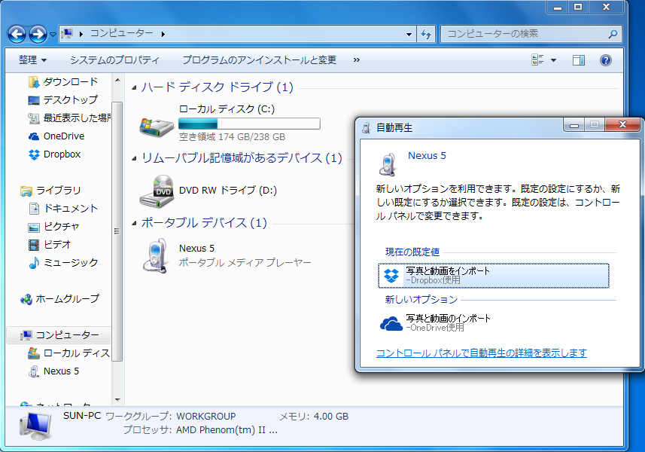Close the 自動再生 dialog
Screen dimensions: 645x452
[x=622, y=124]
